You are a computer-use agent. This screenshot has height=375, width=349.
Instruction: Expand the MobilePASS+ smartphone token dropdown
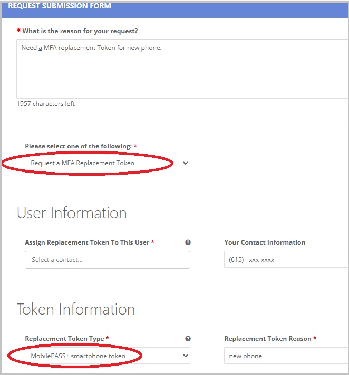point(108,356)
